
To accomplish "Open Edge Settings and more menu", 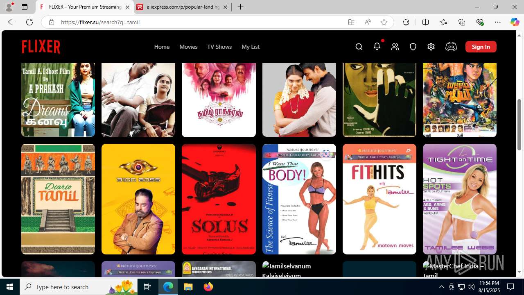I will (498, 22).
